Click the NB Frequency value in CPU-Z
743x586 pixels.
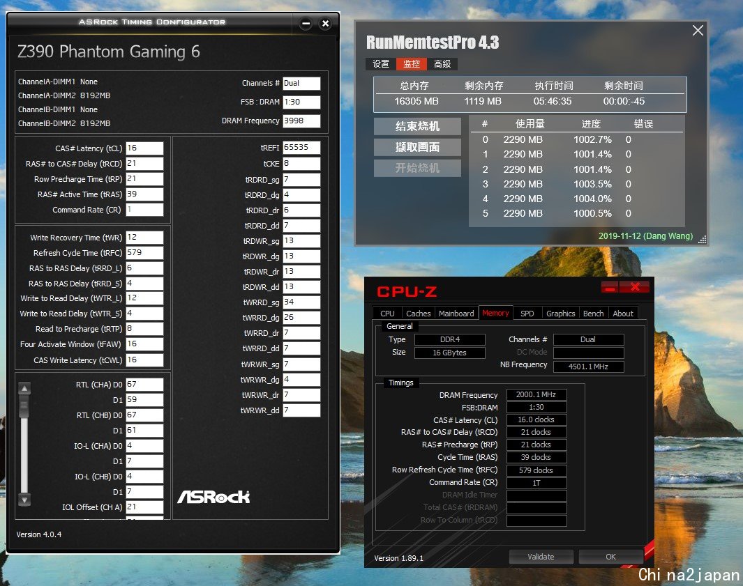589,367
